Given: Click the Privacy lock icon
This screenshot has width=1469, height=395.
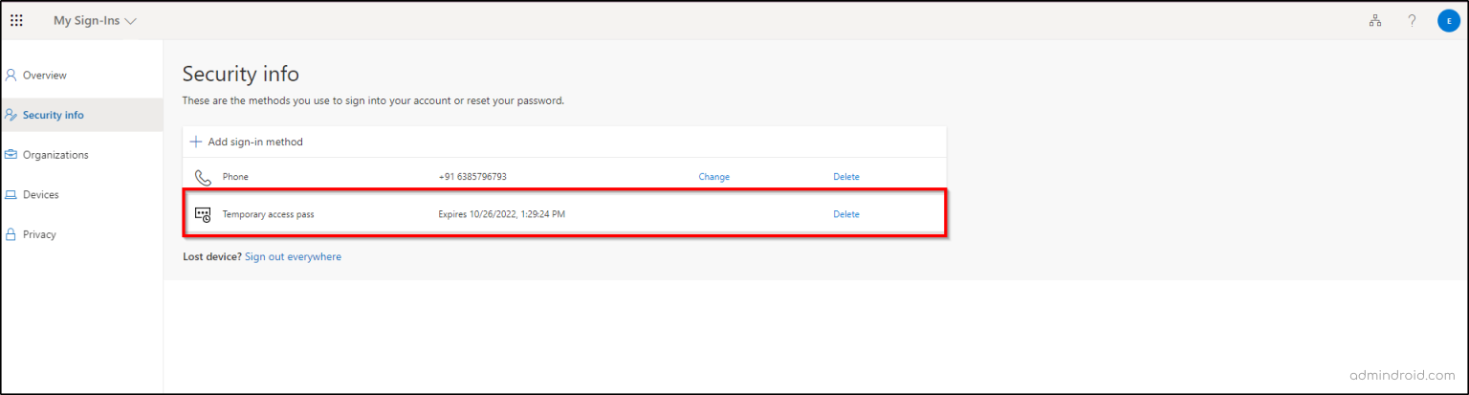Looking at the screenshot, I should 11,234.
